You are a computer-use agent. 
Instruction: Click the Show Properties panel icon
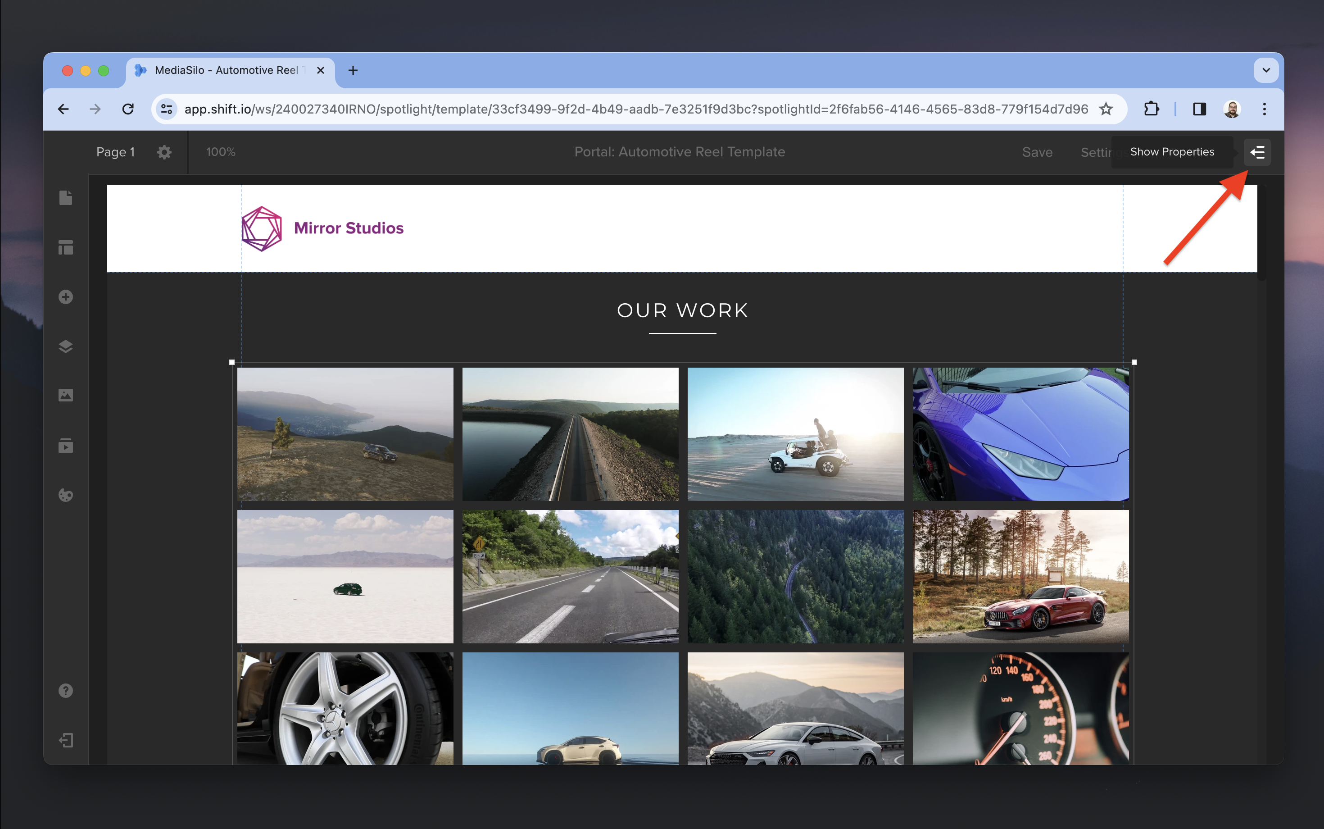(x=1256, y=152)
